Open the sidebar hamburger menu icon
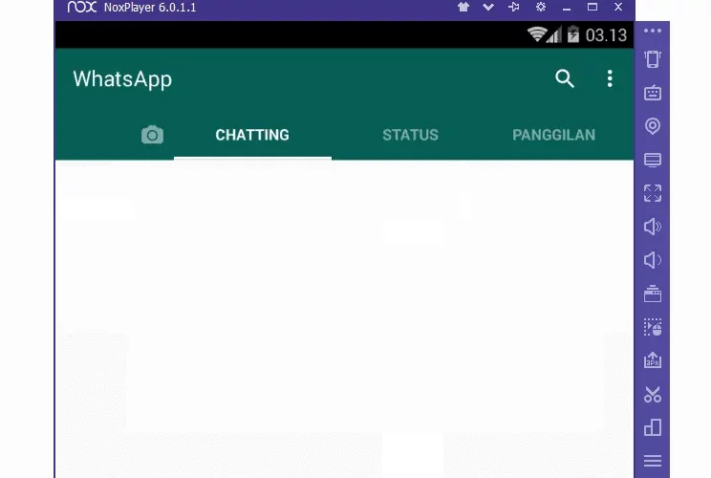This screenshot has width=711, height=478. pos(653,461)
